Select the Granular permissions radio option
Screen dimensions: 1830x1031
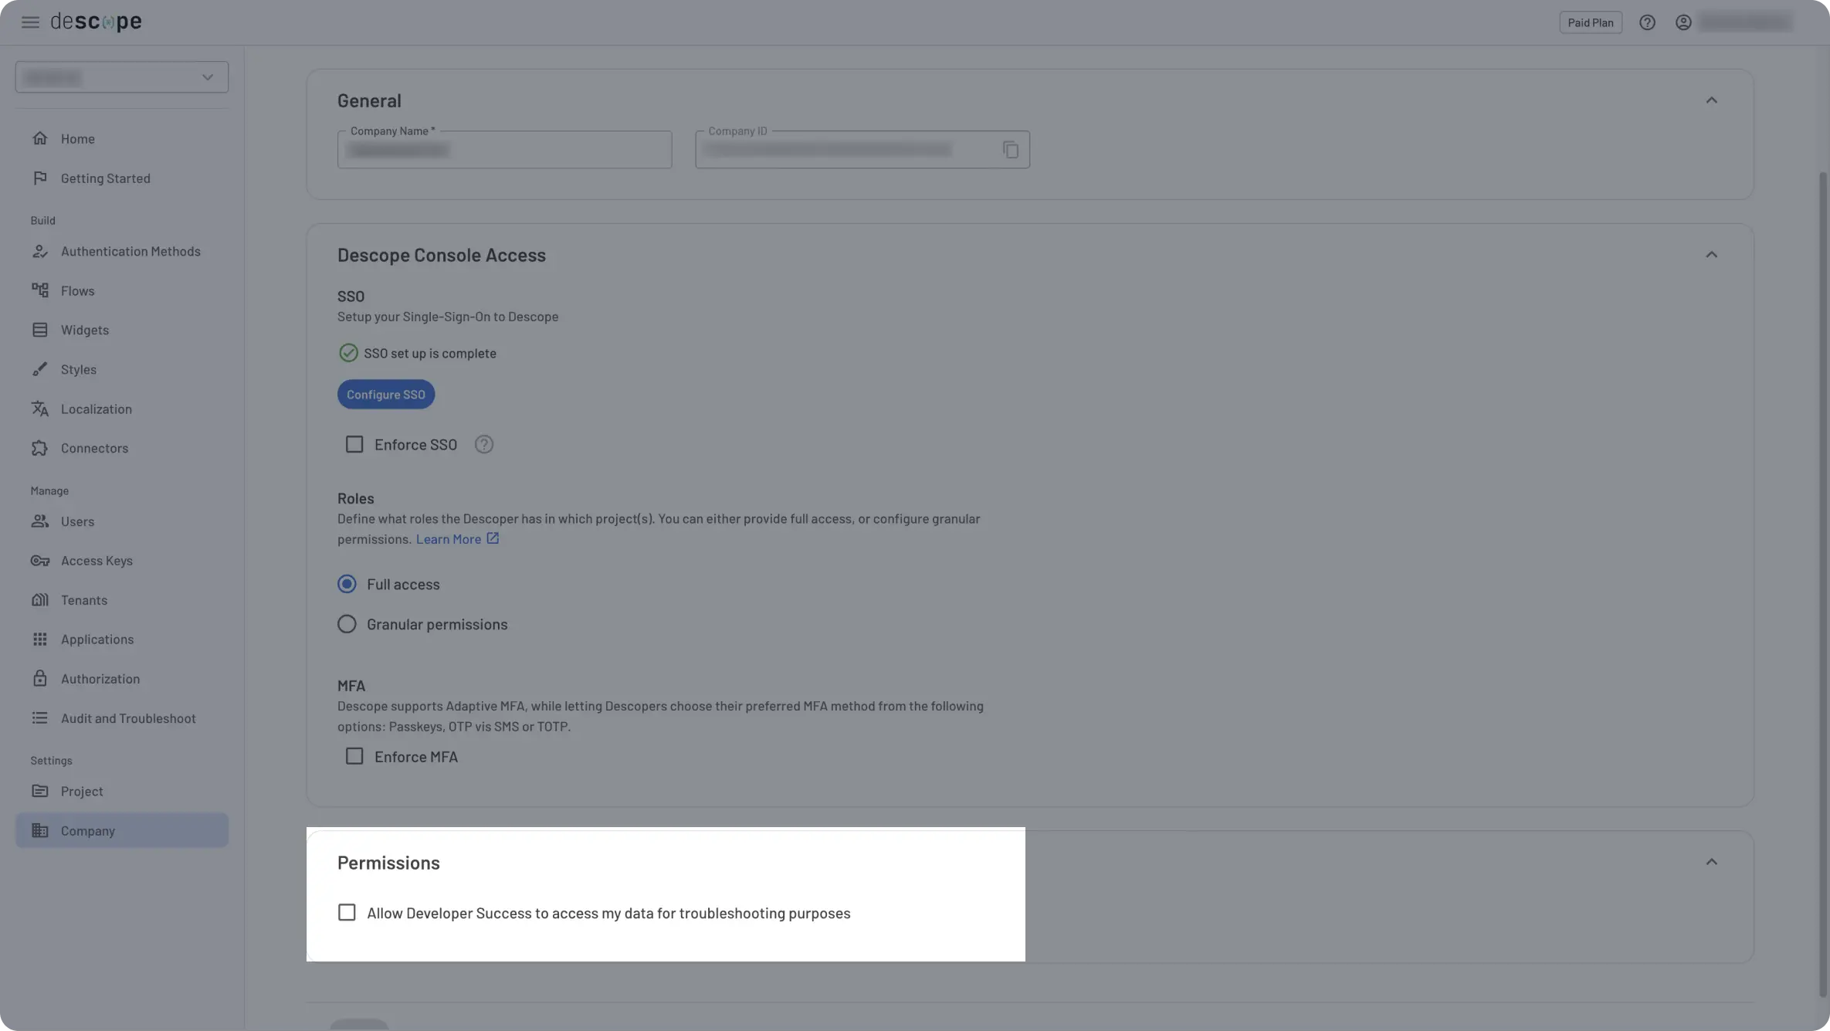coord(347,624)
